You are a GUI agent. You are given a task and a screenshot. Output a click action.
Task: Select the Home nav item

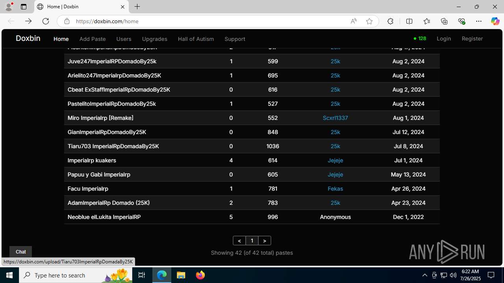(61, 39)
